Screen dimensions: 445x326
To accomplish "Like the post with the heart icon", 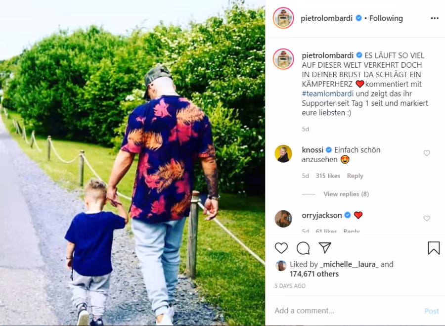I will tap(281, 248).
